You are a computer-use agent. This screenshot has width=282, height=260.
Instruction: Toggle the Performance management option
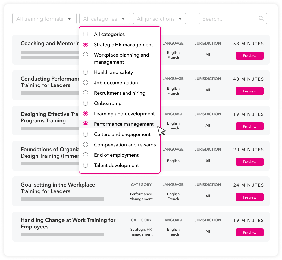click(86, 124)
